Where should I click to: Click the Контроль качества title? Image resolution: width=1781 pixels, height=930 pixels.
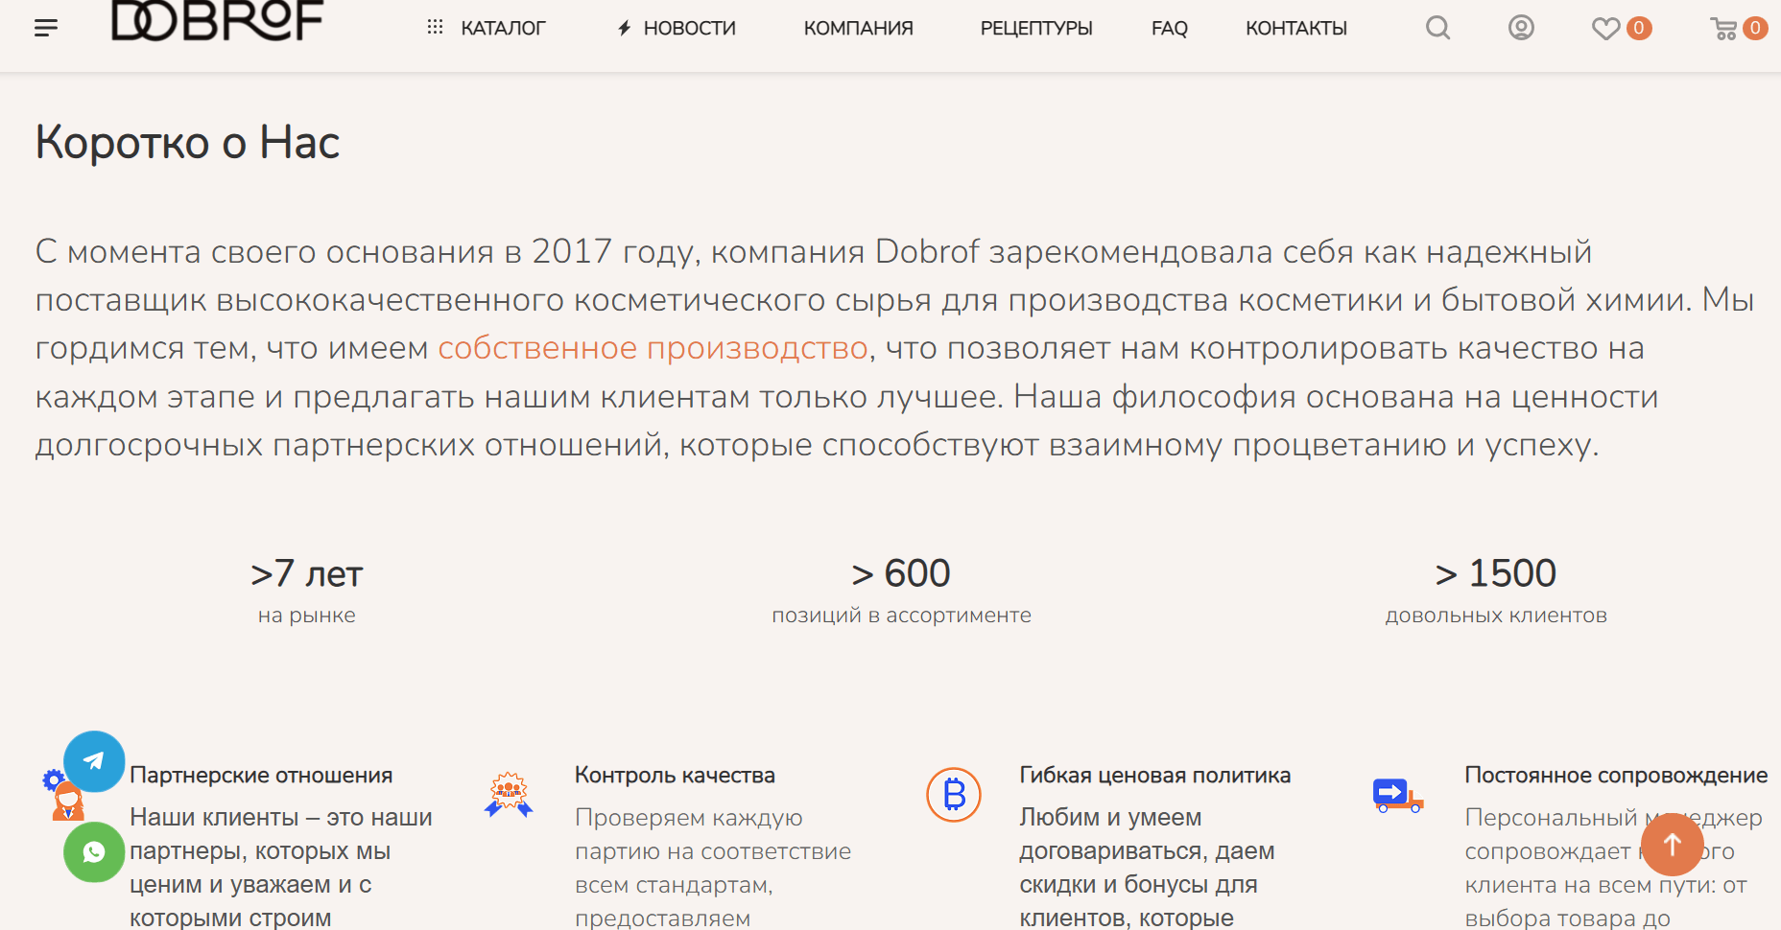tap(675, 775)
